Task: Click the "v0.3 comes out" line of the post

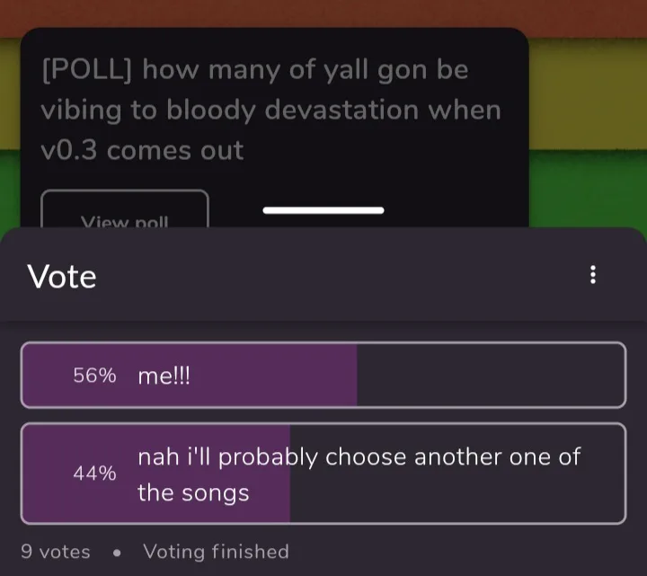Action: click(143, 150)
